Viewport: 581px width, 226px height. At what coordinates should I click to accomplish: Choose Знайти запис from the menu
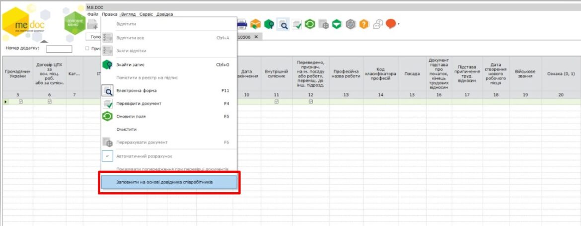pos(169,65)
